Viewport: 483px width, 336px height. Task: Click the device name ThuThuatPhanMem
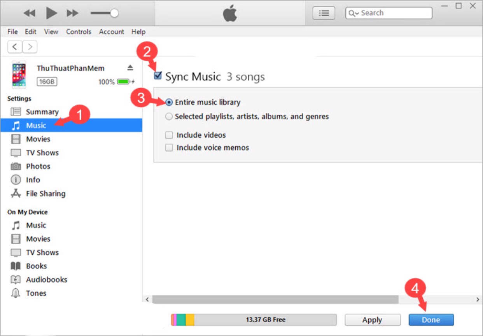[71, 68]
